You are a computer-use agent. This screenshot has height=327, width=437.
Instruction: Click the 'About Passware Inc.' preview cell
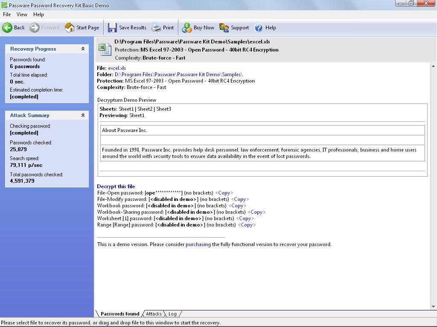pos(262,130)
